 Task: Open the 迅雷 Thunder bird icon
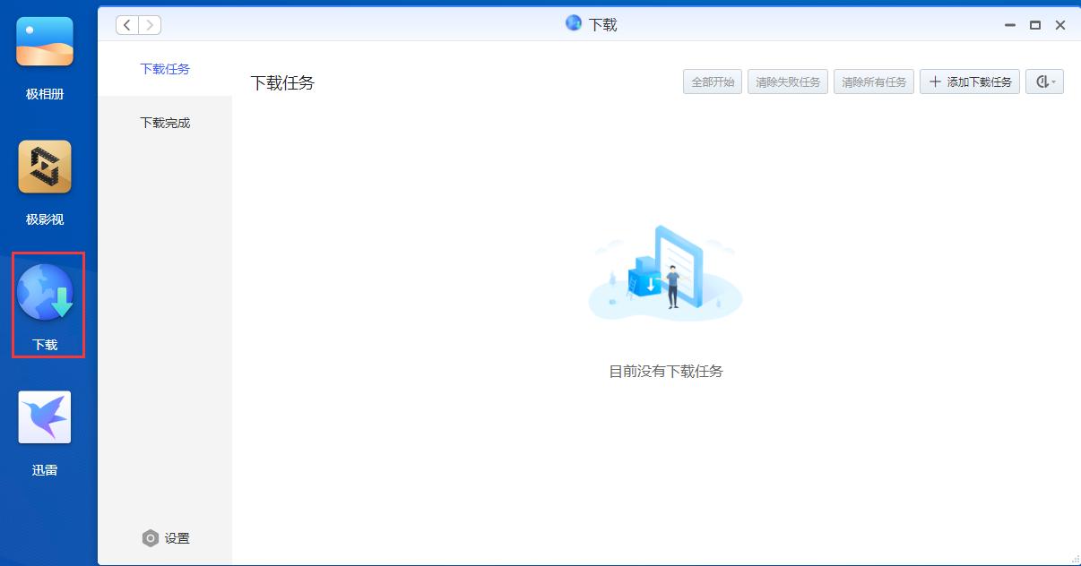coord(45,417)
